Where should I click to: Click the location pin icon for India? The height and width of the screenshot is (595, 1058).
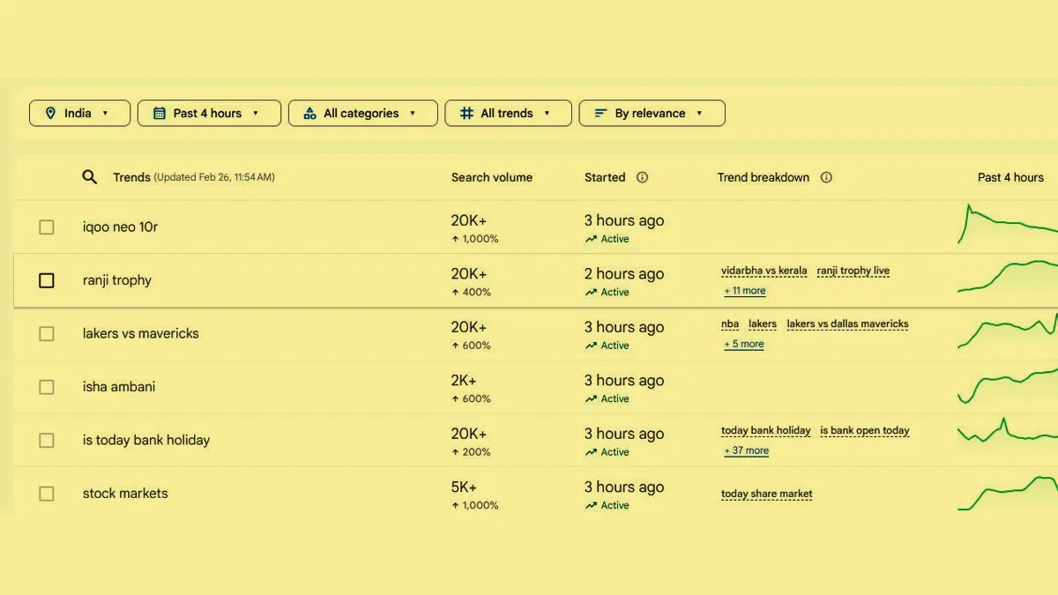click(x=50, y=114)
